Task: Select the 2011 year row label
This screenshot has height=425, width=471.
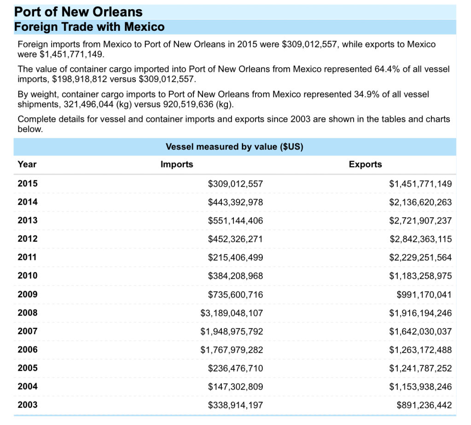Action: click(x=28, y=257)
